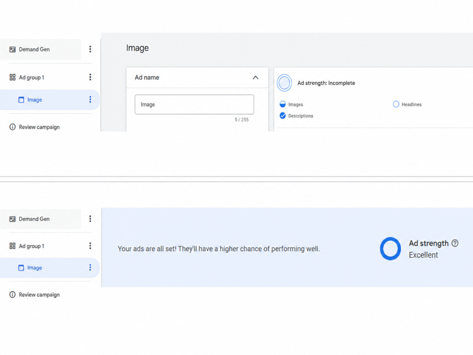
Task: Click the Excellent rating text
Action: coord(423,255)
